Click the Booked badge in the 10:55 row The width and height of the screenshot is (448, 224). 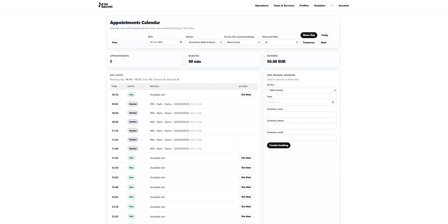coord(133,122)
